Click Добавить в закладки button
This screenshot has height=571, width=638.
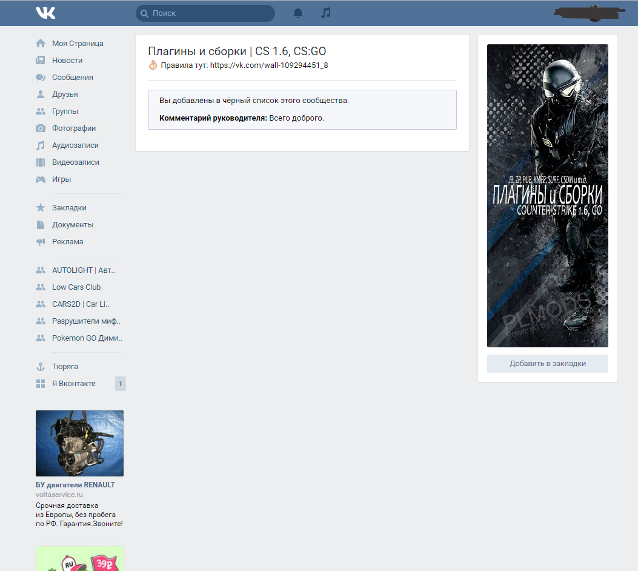[x=547, y=364]
